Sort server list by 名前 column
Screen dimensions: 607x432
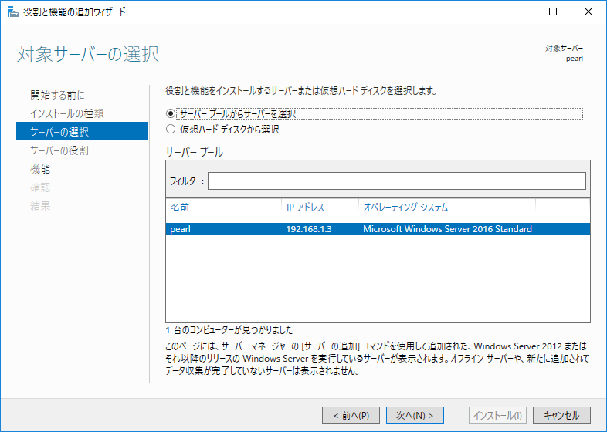223,208
